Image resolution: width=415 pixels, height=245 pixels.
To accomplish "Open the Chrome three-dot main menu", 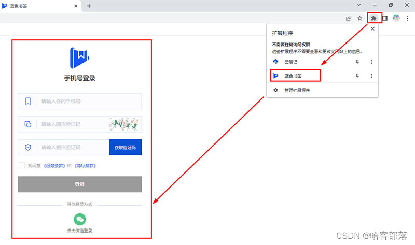I will coord(407,18).
